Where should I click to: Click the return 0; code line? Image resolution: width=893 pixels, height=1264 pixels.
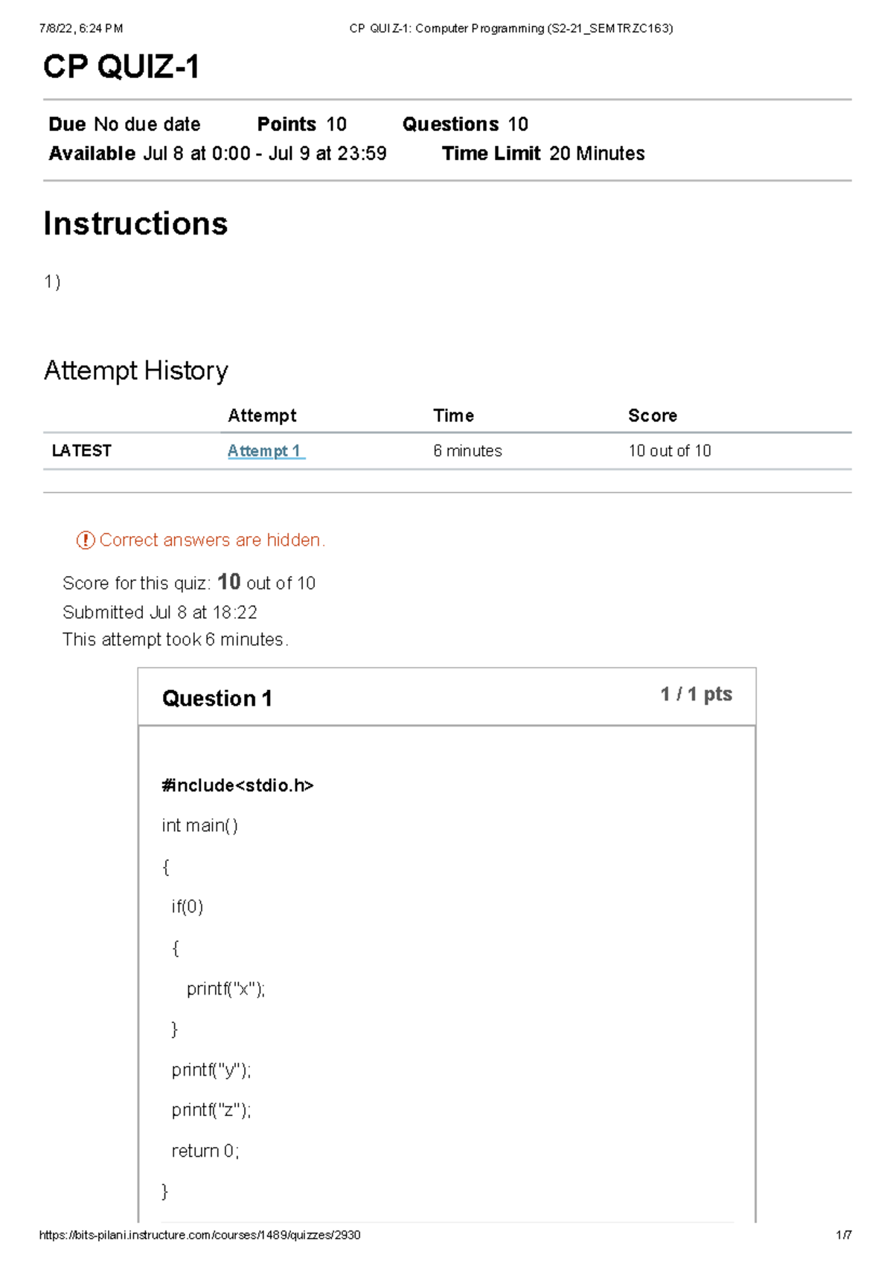tap(205, 1151)
